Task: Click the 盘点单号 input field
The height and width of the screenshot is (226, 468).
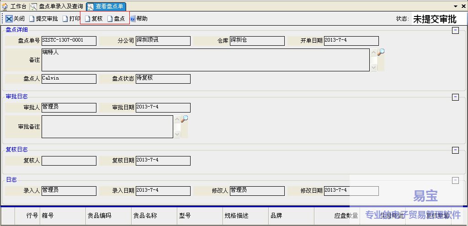Action: [x=69, y=41]
